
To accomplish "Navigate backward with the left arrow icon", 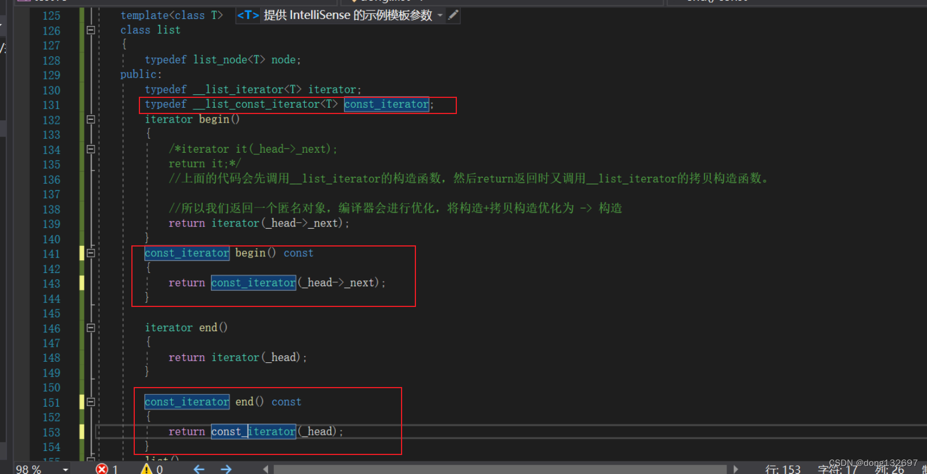I will click(199, 469).
